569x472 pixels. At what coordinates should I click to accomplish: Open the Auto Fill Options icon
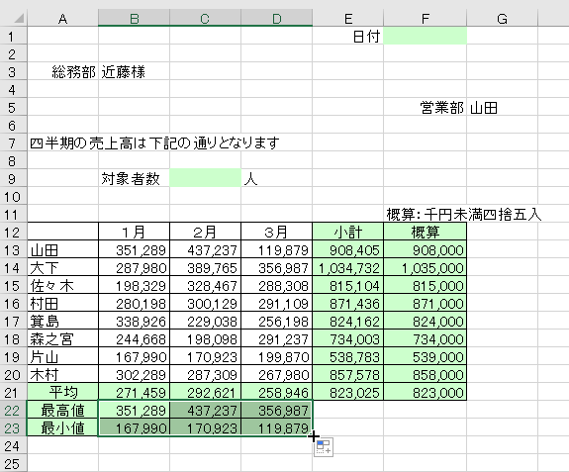[324, 447]
